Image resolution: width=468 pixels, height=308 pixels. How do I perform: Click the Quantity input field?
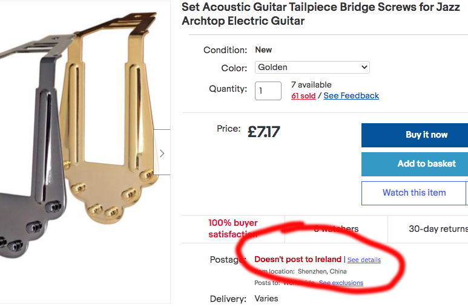pos(268,91)
